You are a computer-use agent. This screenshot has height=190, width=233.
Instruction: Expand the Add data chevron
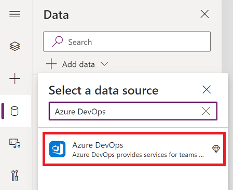coord(104,64)
